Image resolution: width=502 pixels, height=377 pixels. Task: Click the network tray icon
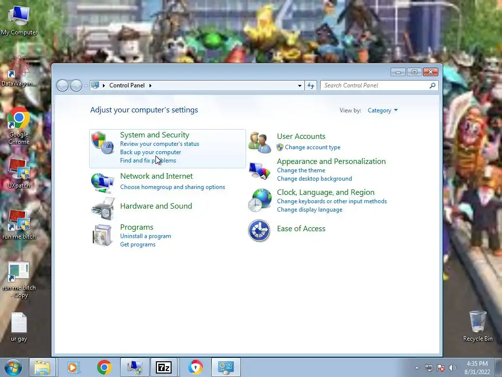[x=428, y=368]
